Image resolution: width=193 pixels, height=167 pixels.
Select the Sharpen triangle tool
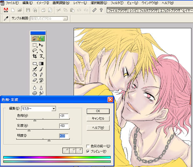41,88
